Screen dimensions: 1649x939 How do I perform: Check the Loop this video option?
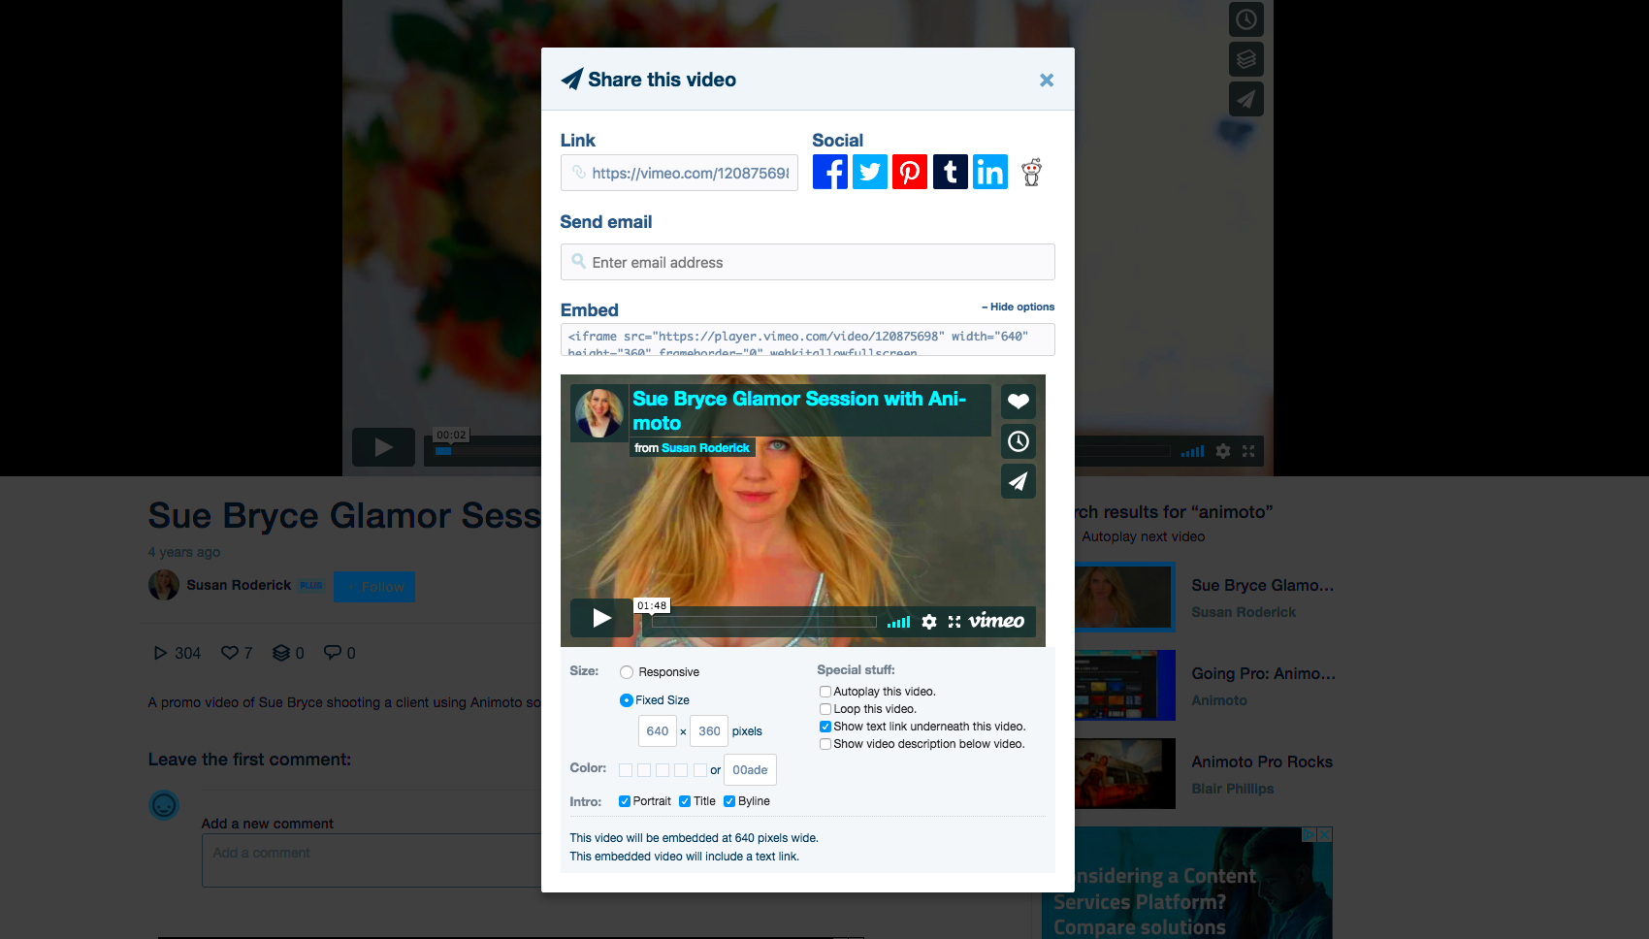[825, 708]
